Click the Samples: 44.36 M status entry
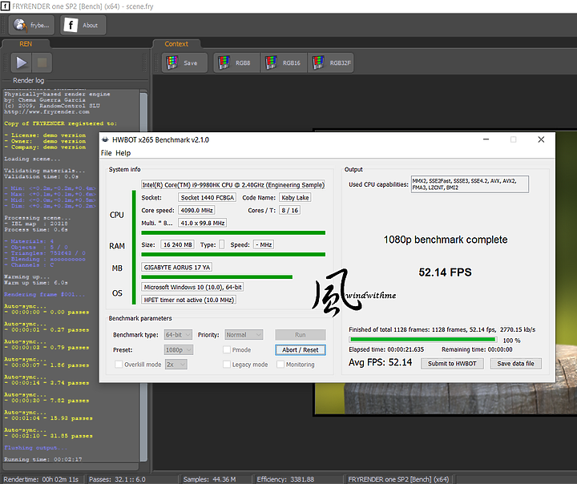 (x=209, y=479)
